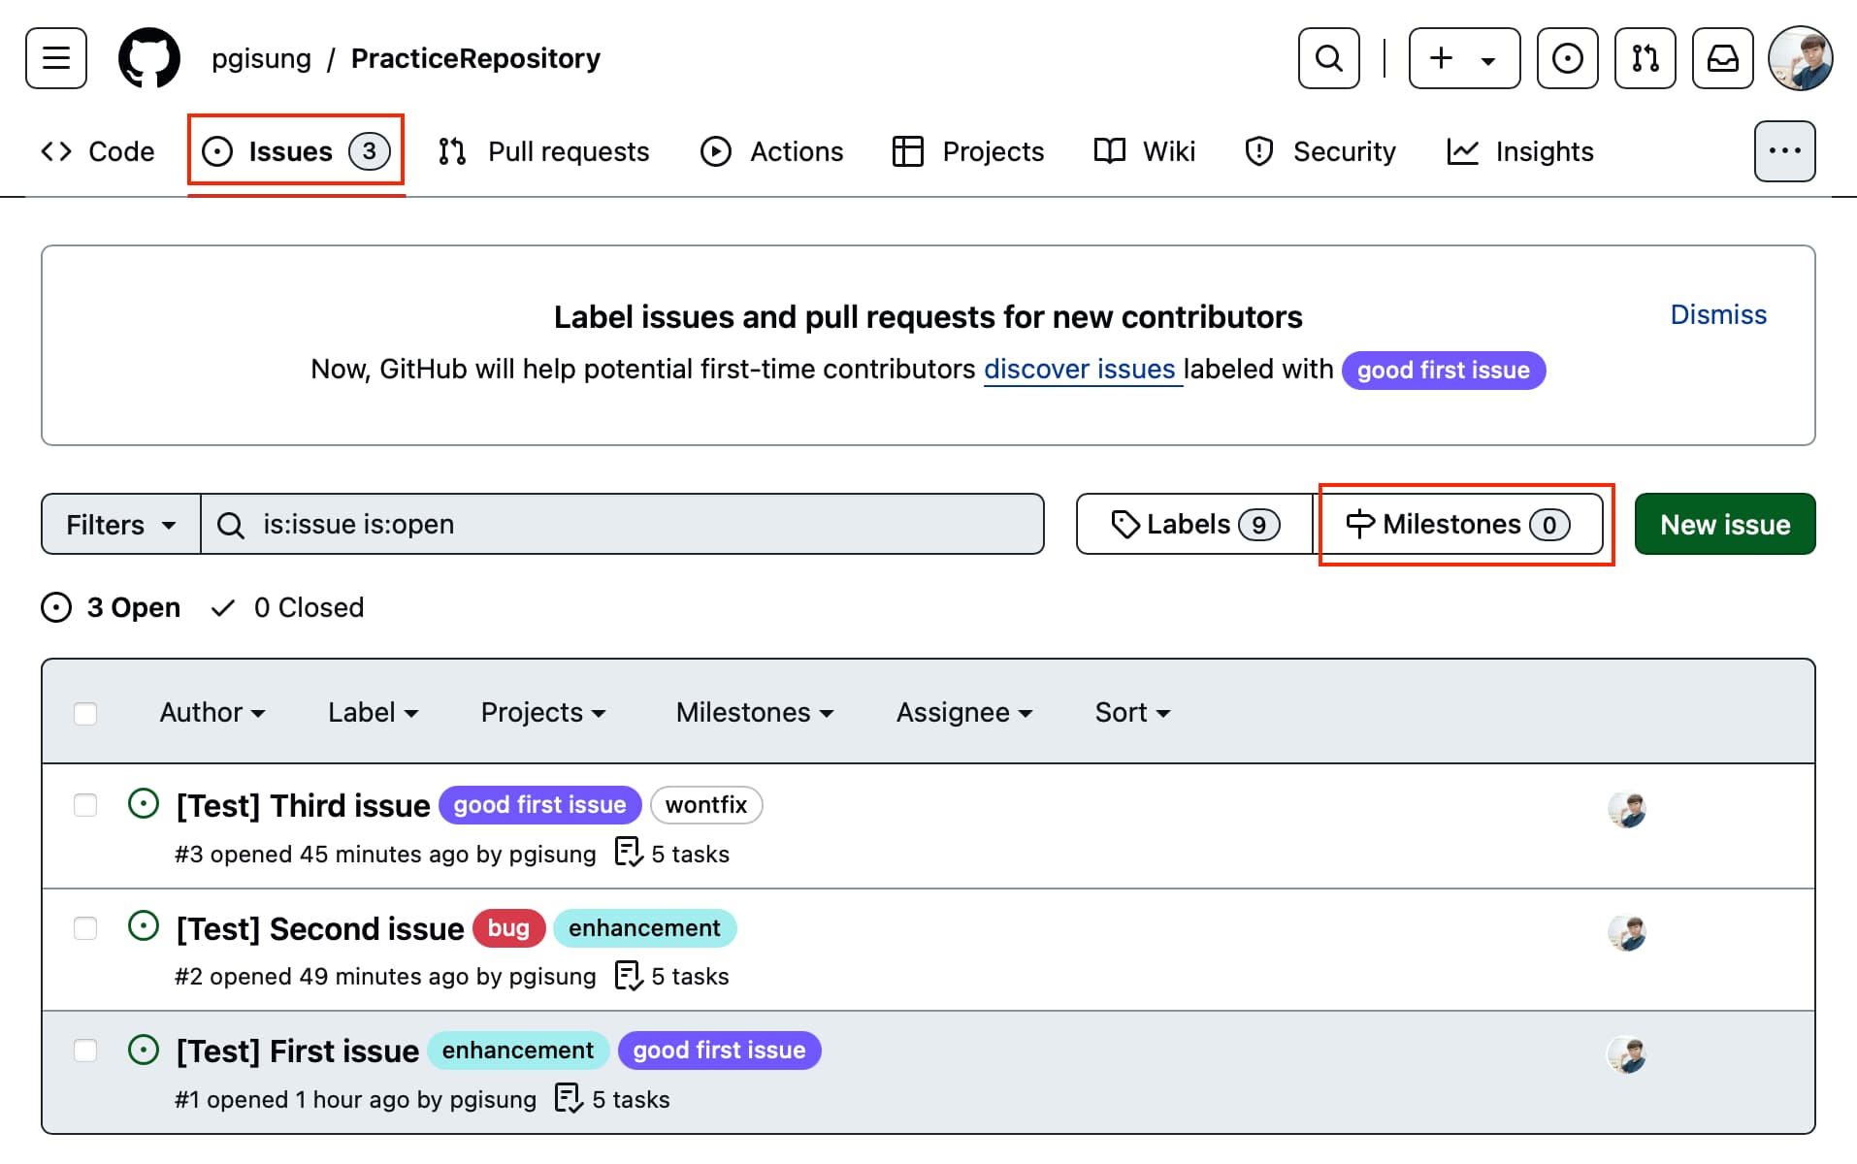Click good first issue label in banner

[1444, 371]
